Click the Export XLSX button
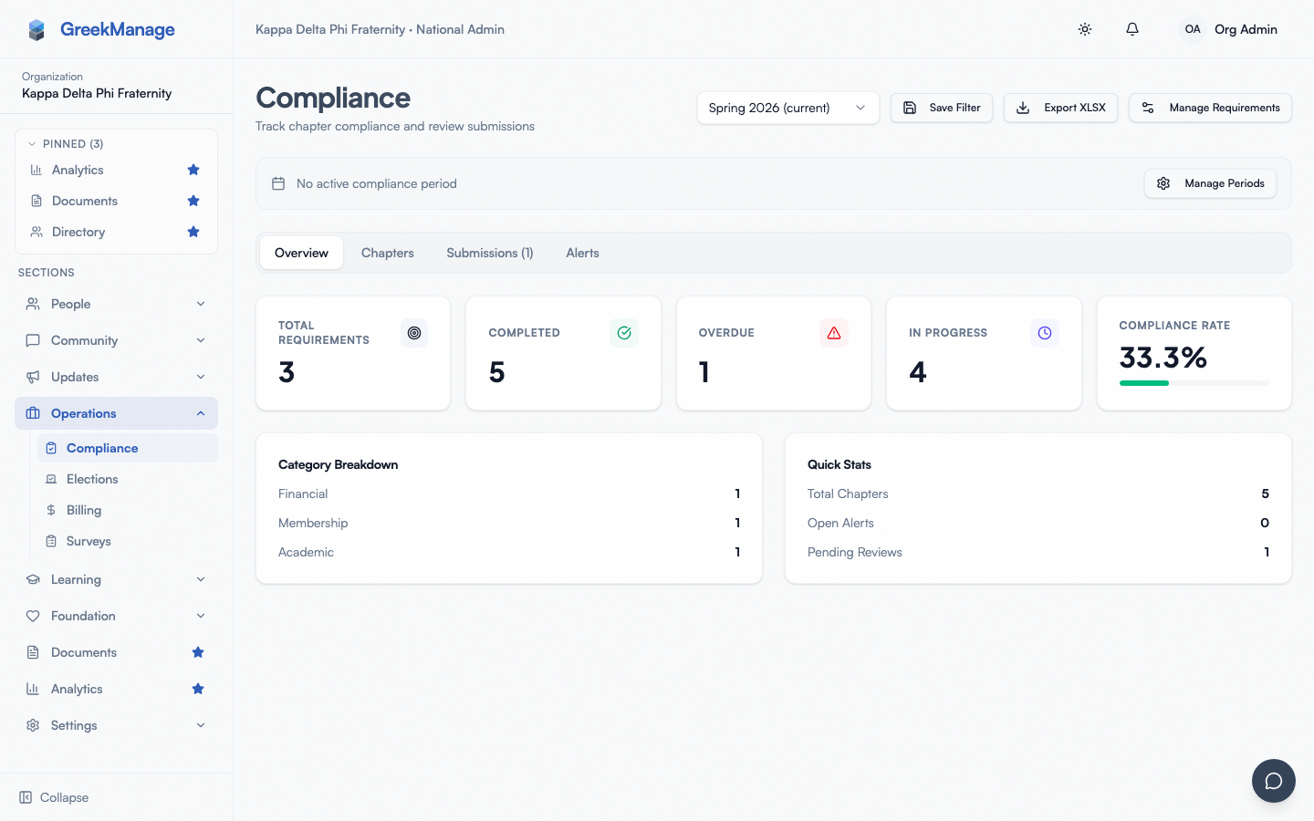This screenshot has width=1314, height=821. pos(1060,108)
